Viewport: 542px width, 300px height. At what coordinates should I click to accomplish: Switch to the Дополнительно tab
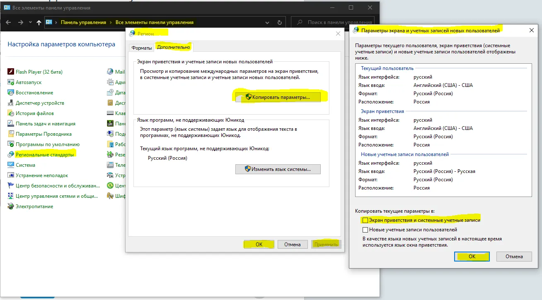[x=174, y=47]
